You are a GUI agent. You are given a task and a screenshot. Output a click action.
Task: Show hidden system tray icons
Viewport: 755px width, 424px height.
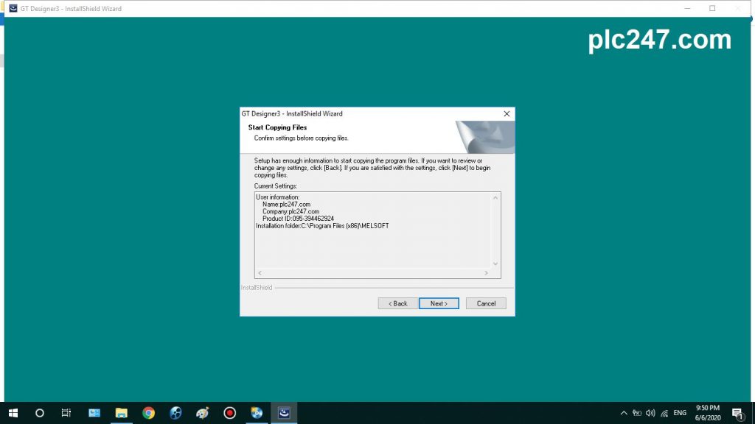click(x=624, y=413)
